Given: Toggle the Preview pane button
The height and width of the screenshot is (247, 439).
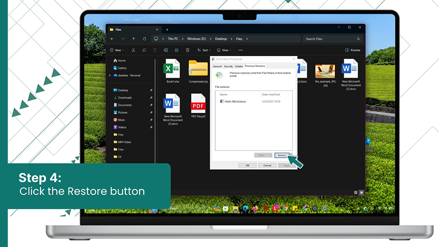Looking at the screenshot, I should click(353, 50).
